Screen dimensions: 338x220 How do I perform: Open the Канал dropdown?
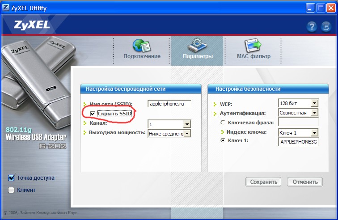coord(187,124)
